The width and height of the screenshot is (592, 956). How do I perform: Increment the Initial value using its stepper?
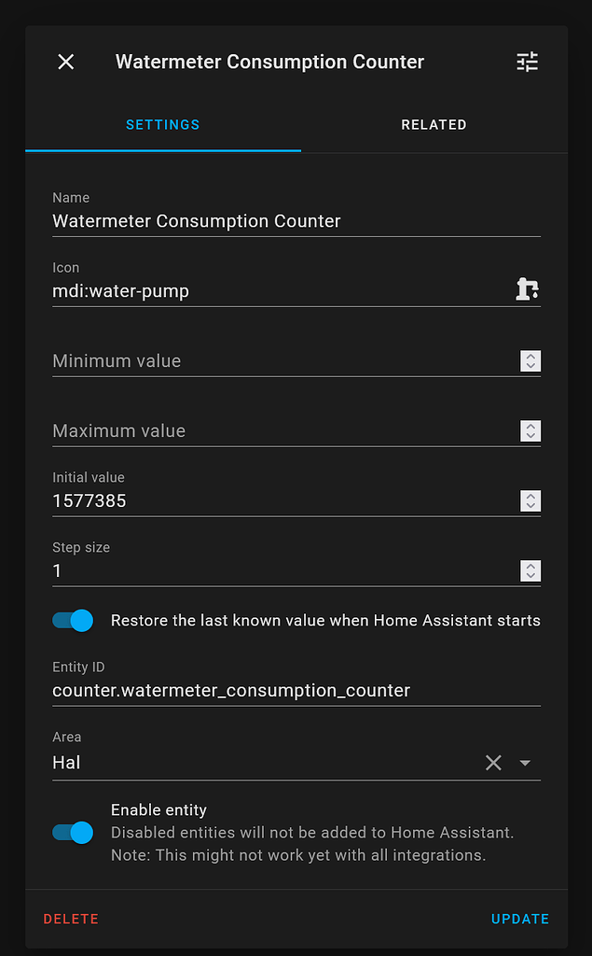(x=530, y=497)
